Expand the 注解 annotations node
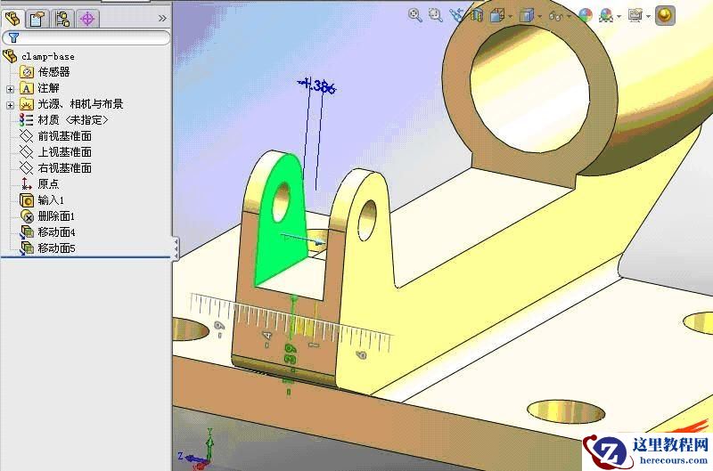Viewport: 713px width, 471px height. click(x=10, y=89)
